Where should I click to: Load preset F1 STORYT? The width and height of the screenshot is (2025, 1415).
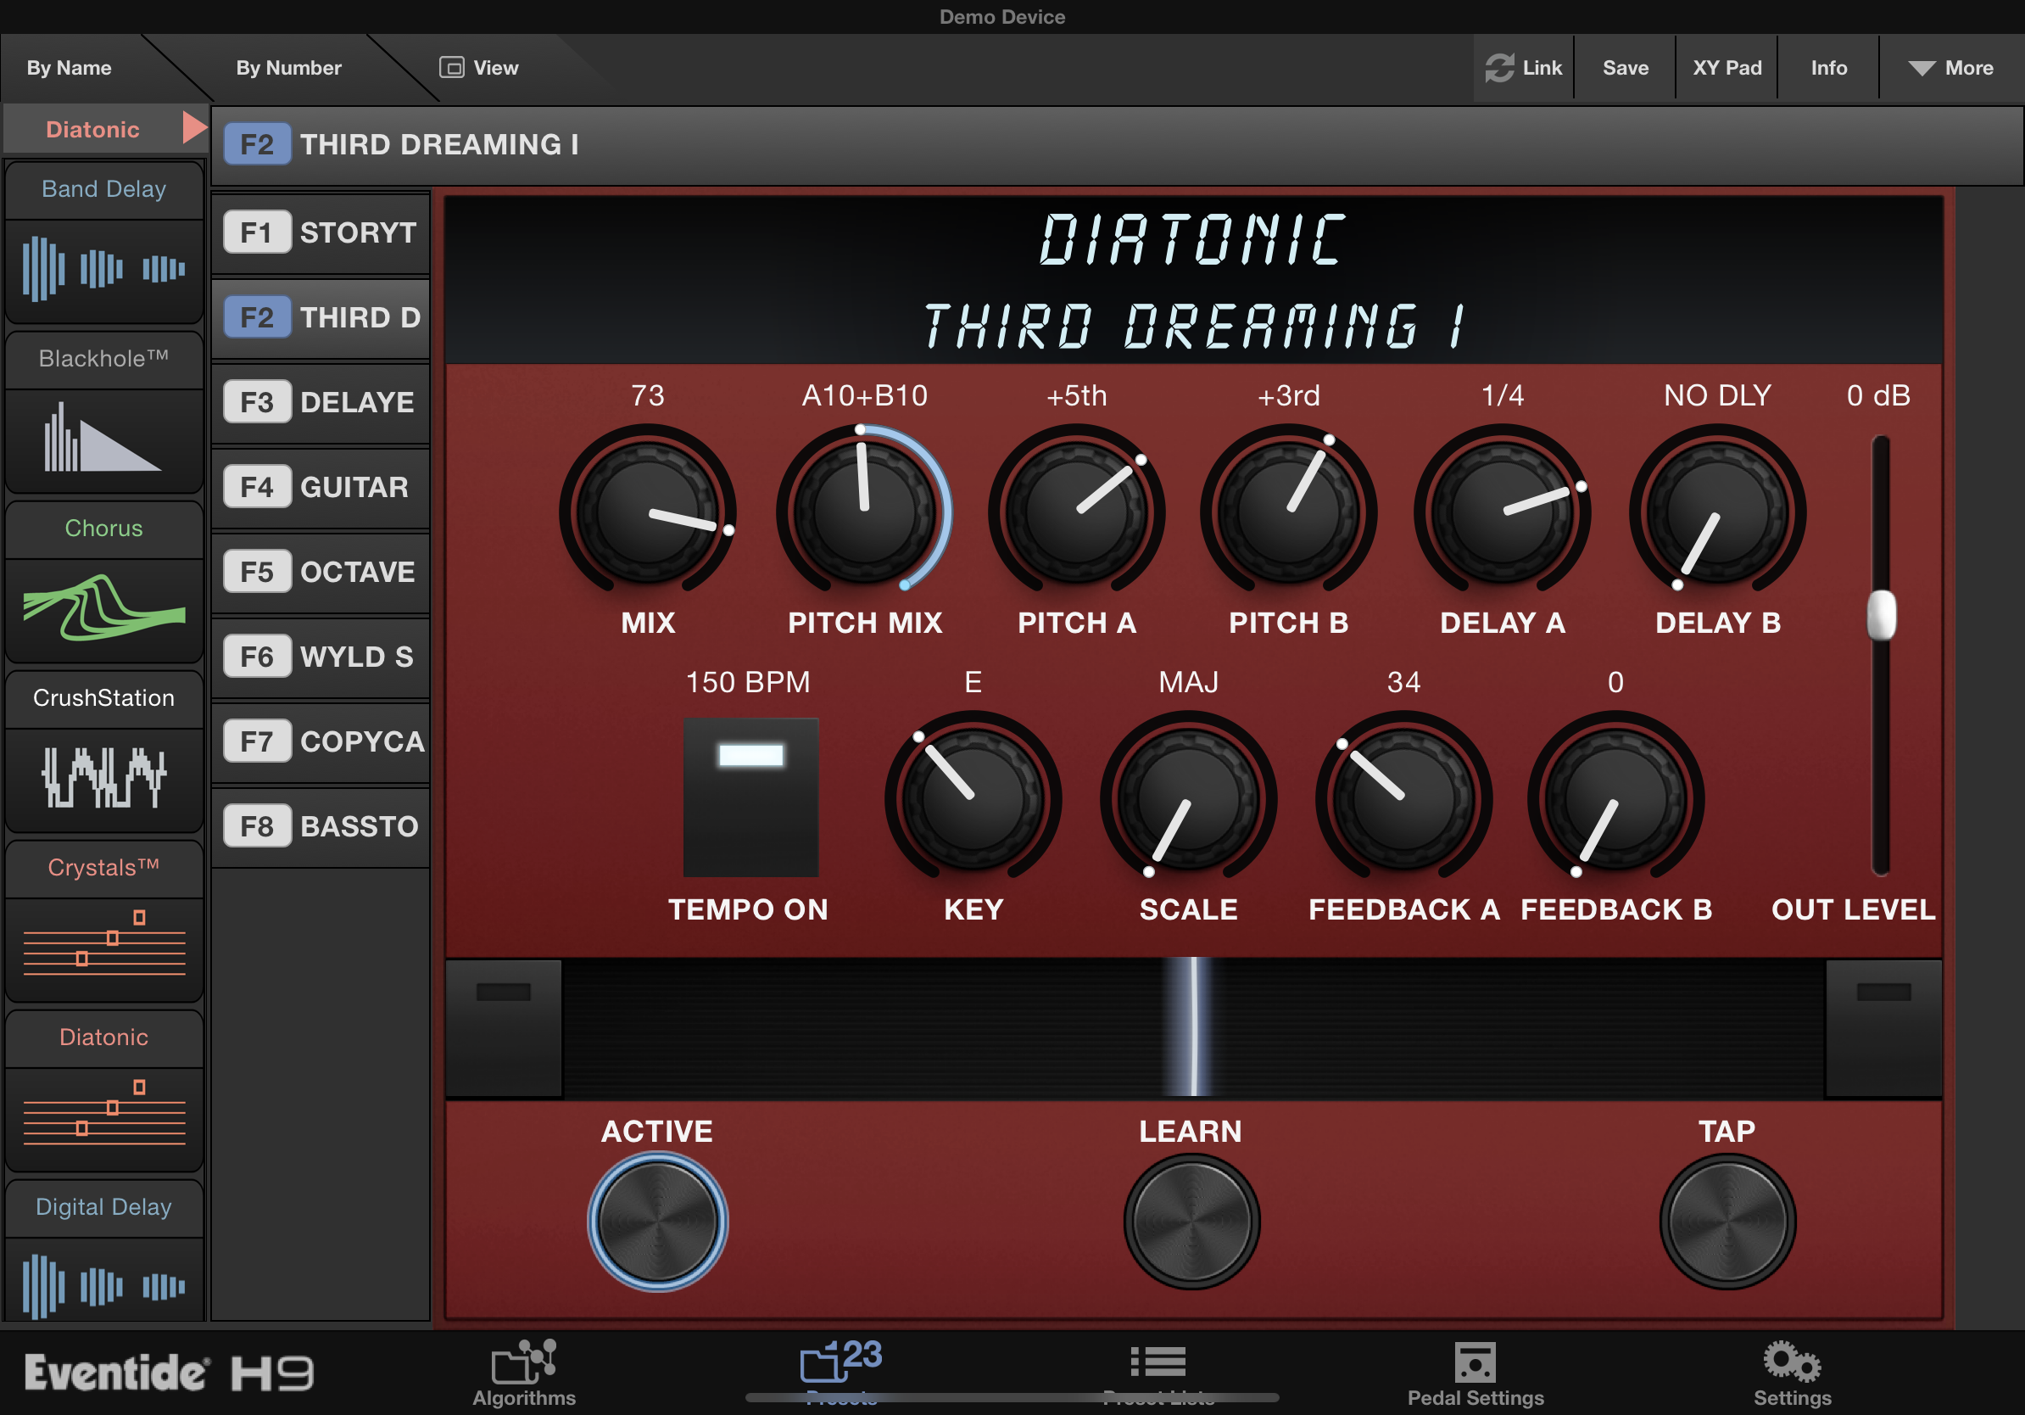(321, 233)
